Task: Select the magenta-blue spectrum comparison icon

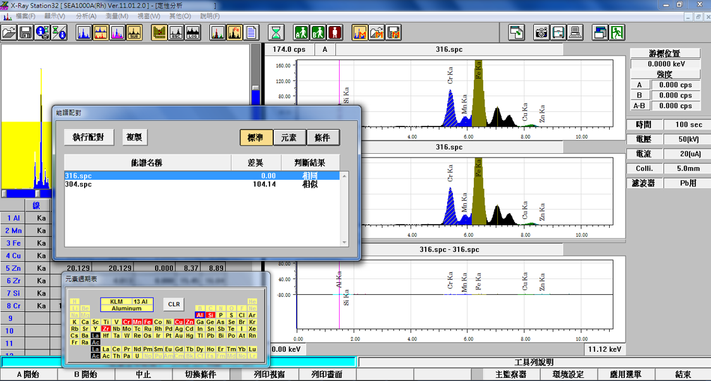Action: tap(117, 33)
